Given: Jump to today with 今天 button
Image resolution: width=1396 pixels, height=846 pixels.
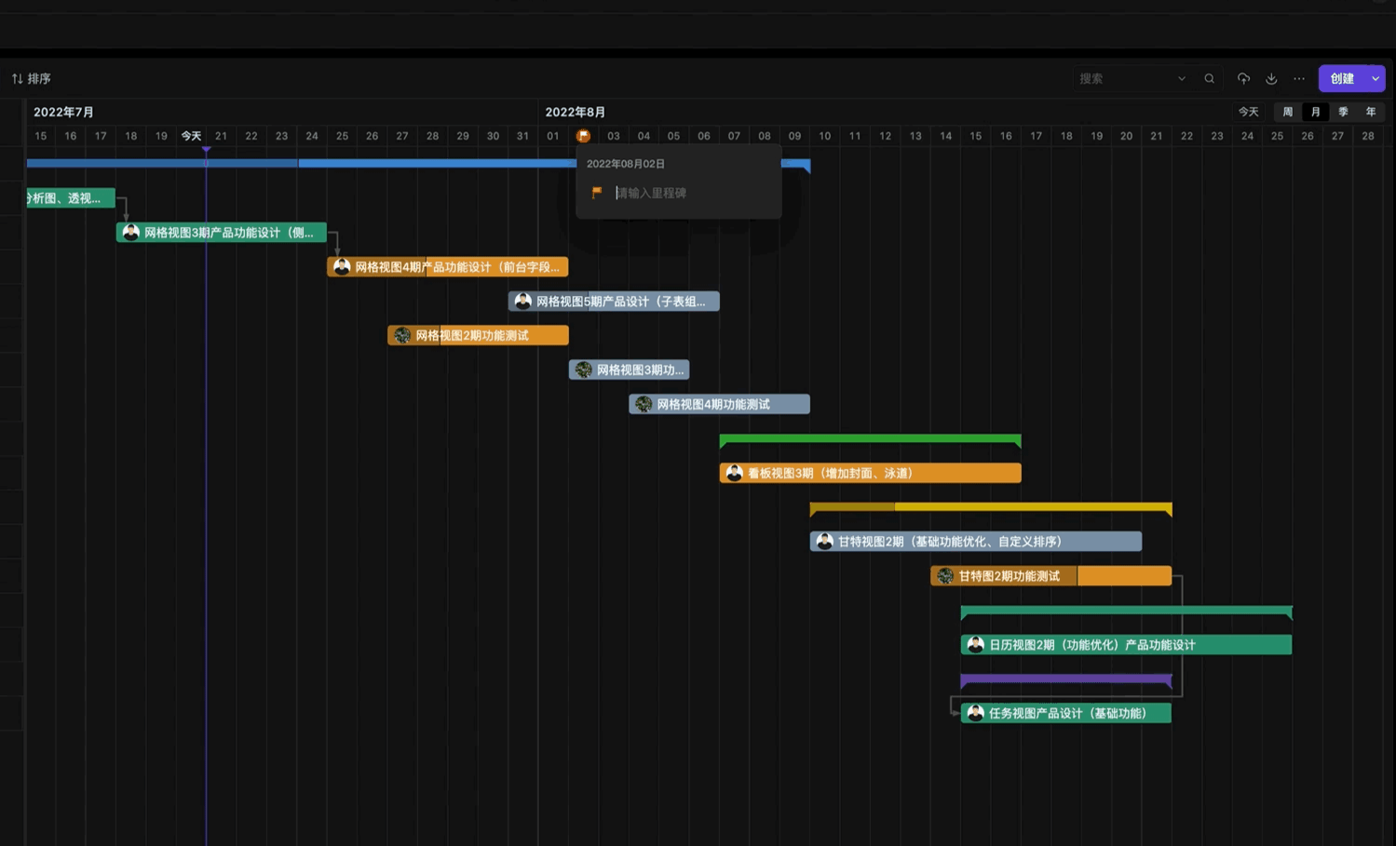Looking at the screenshot, I should click(x=1248, y=112).
